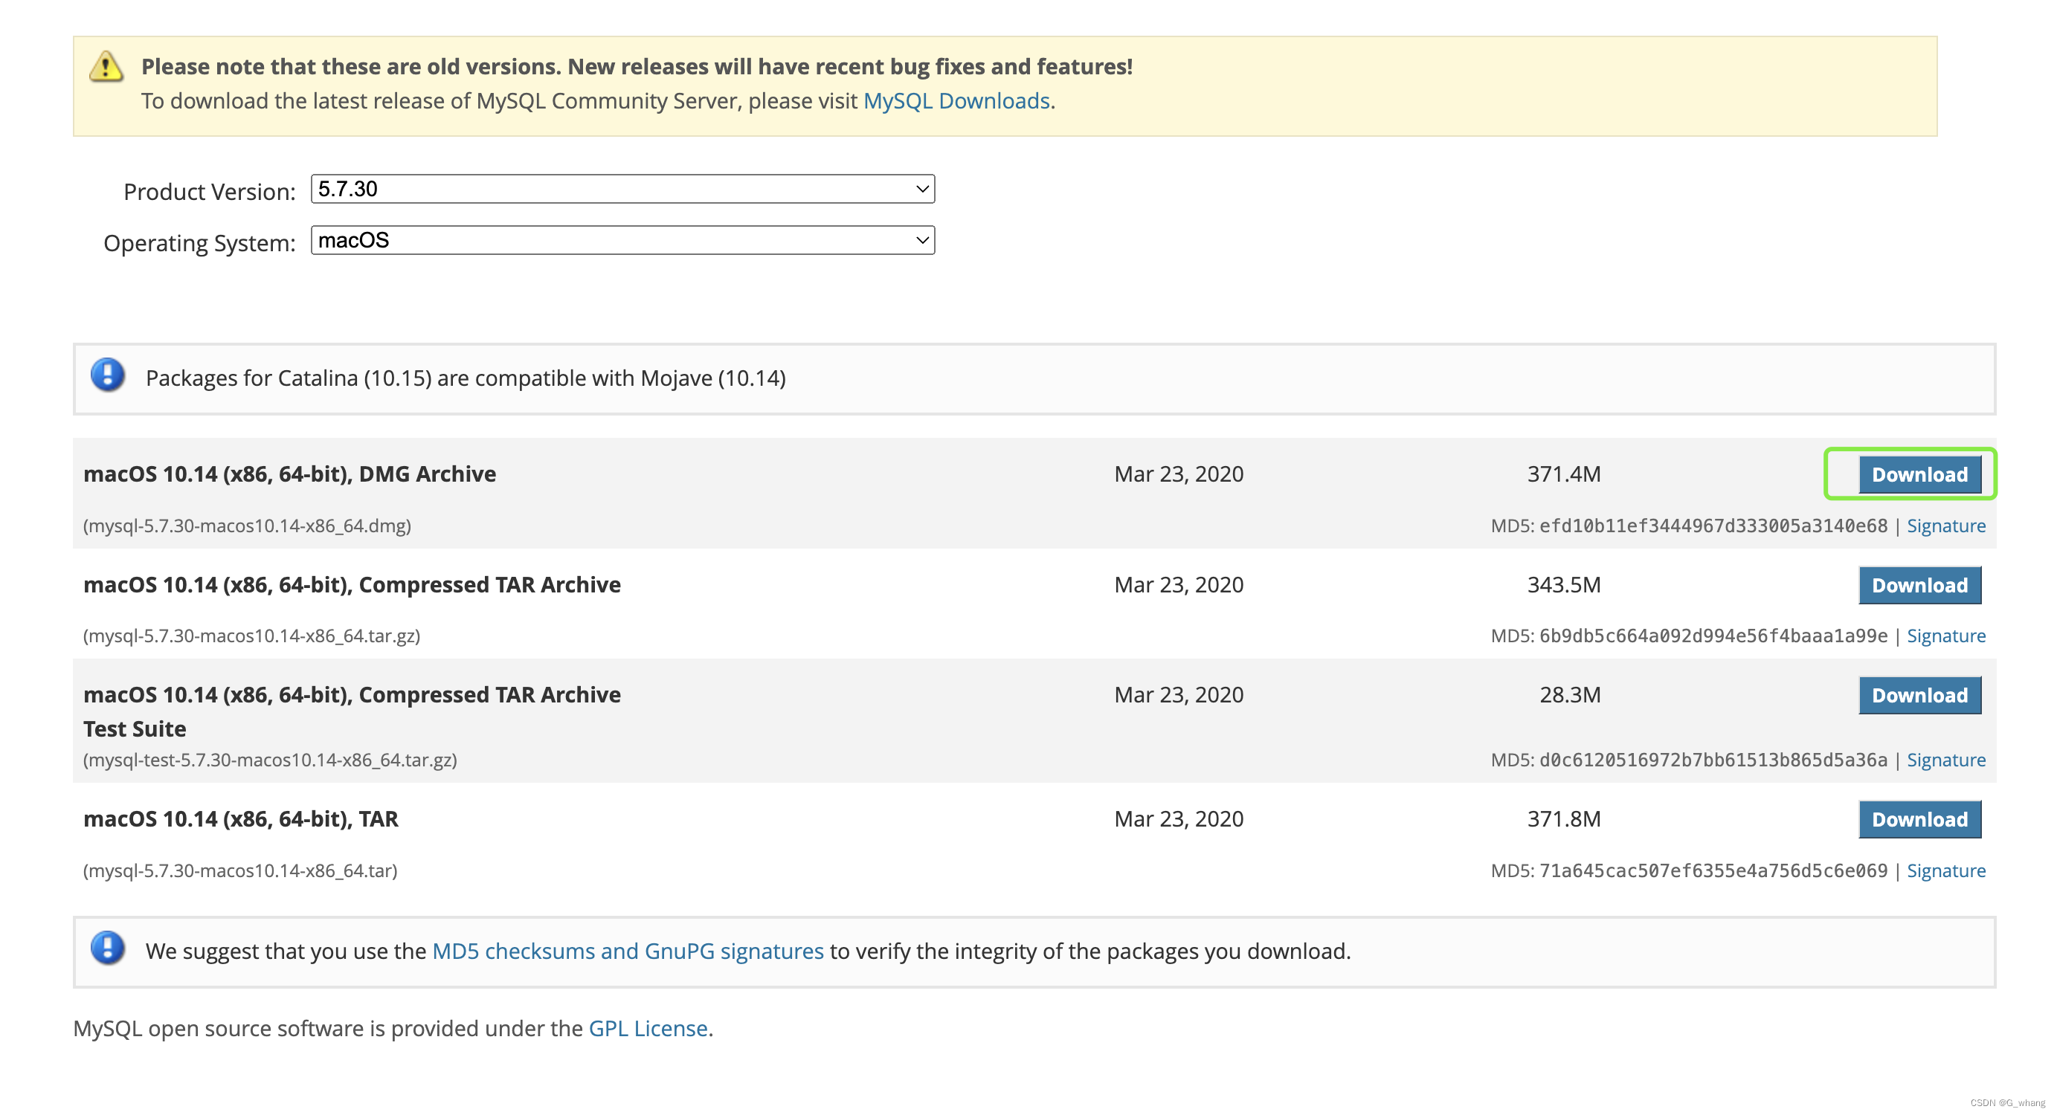Select MD5 hash d0c6120516972b7bb61513b865d5a36a

pos(1713,759)
